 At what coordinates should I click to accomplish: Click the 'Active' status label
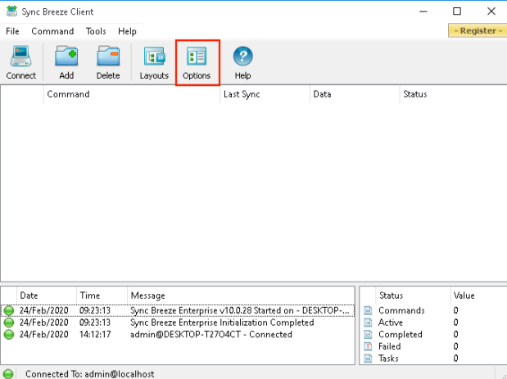pyautogui.click(x=391, y=323)
